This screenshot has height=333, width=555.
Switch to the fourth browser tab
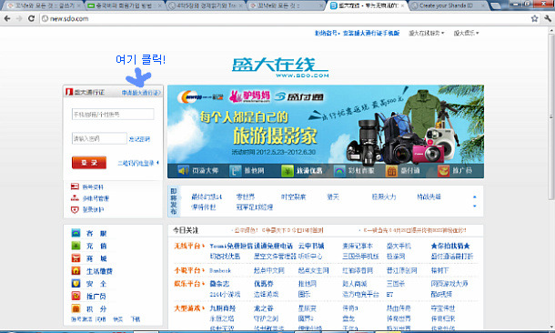pyautogui.click(x=285, y=5)
